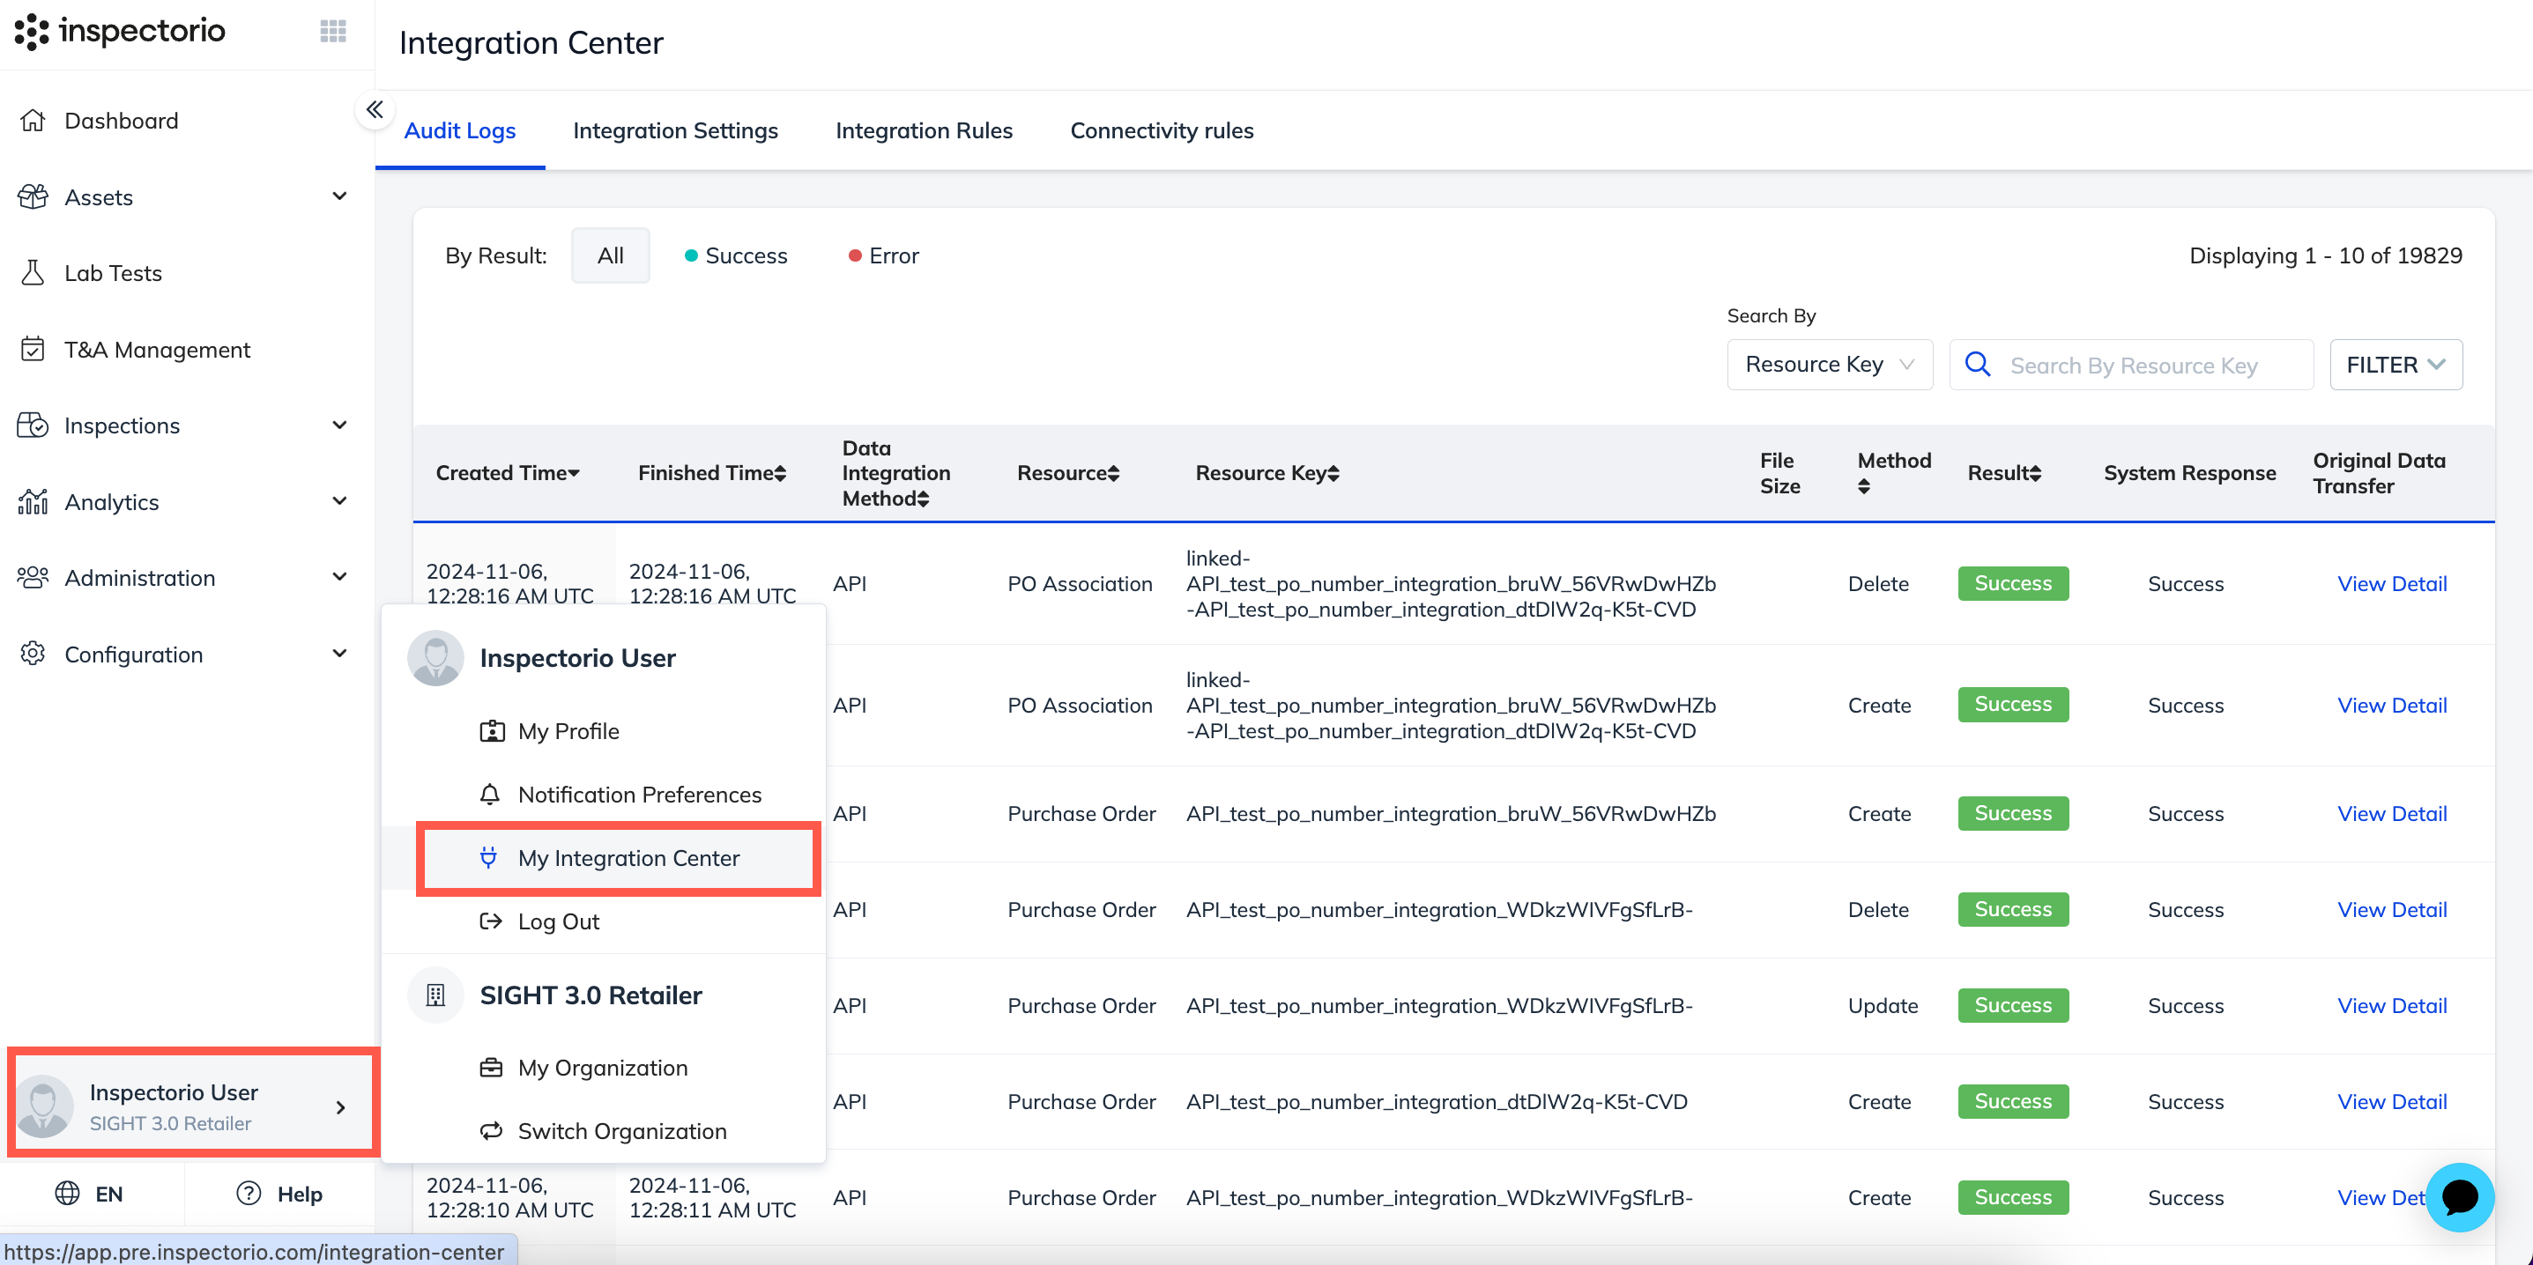View Detail for PO Association Delete row
This screenshot has height=1265, width=2533.
(2391, 584)
